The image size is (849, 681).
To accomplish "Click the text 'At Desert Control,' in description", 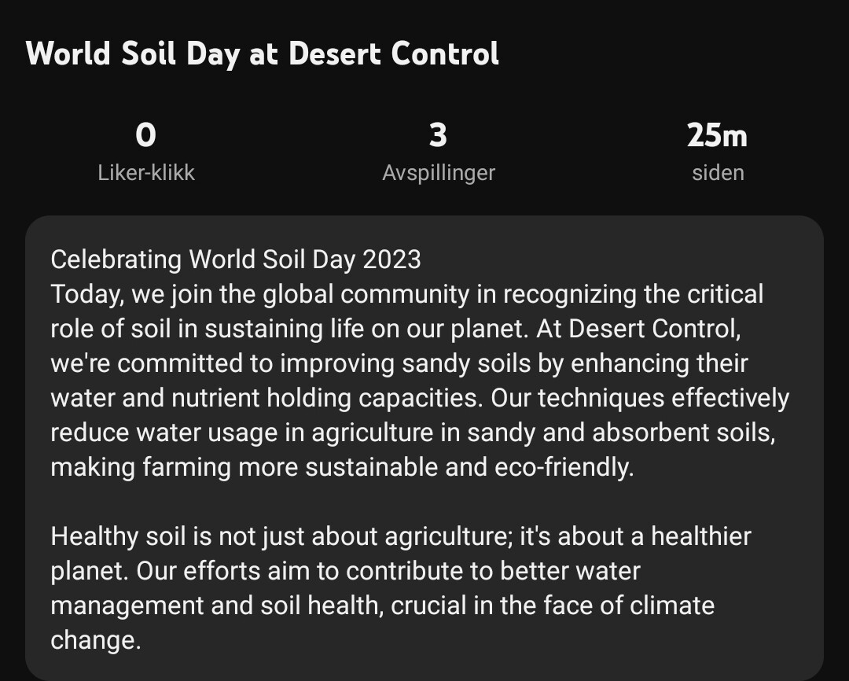I will coord(638,329).
